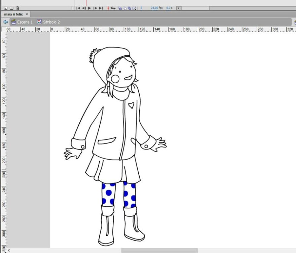
Task: Toggle Onion Skin Outlines mode
Action: [125, 8]
